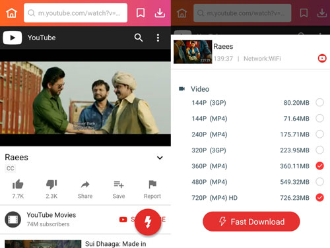Click the 7.7K likes count
Viewport: 330px width, 248px height.
pyautogui.click(x=18, y=196)
